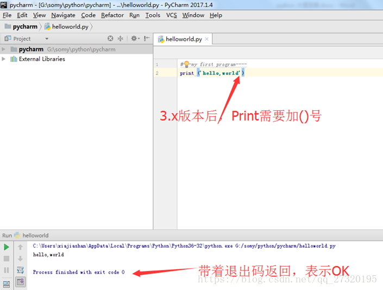
Task: Open the Code menu
Action: [x=88, y=15]
